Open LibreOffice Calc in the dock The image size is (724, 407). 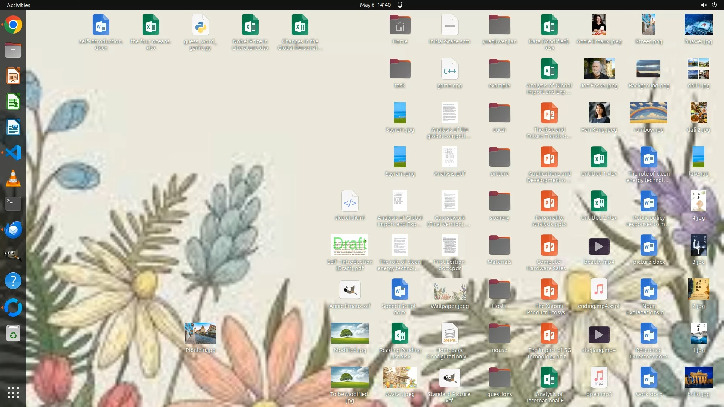[x=13, y=102]
